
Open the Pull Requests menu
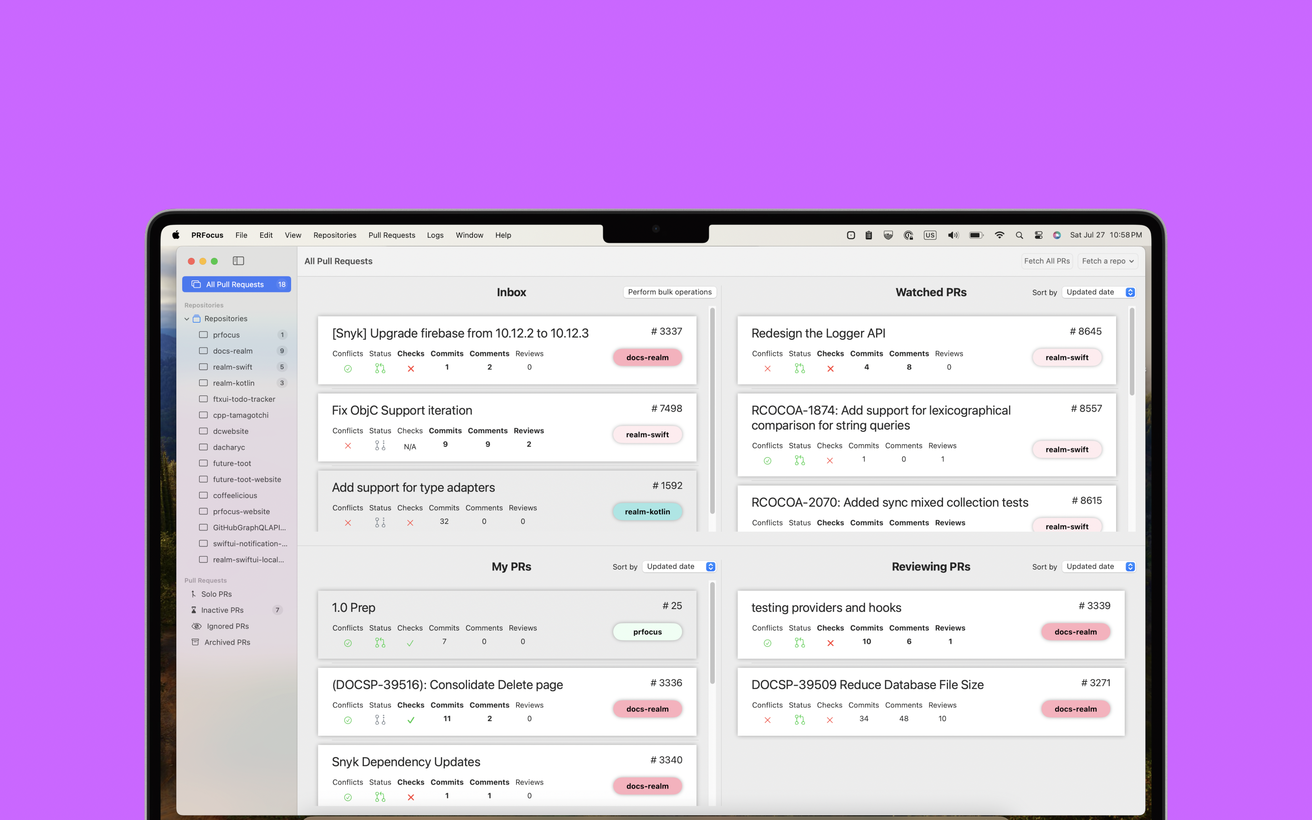[391, 234]
